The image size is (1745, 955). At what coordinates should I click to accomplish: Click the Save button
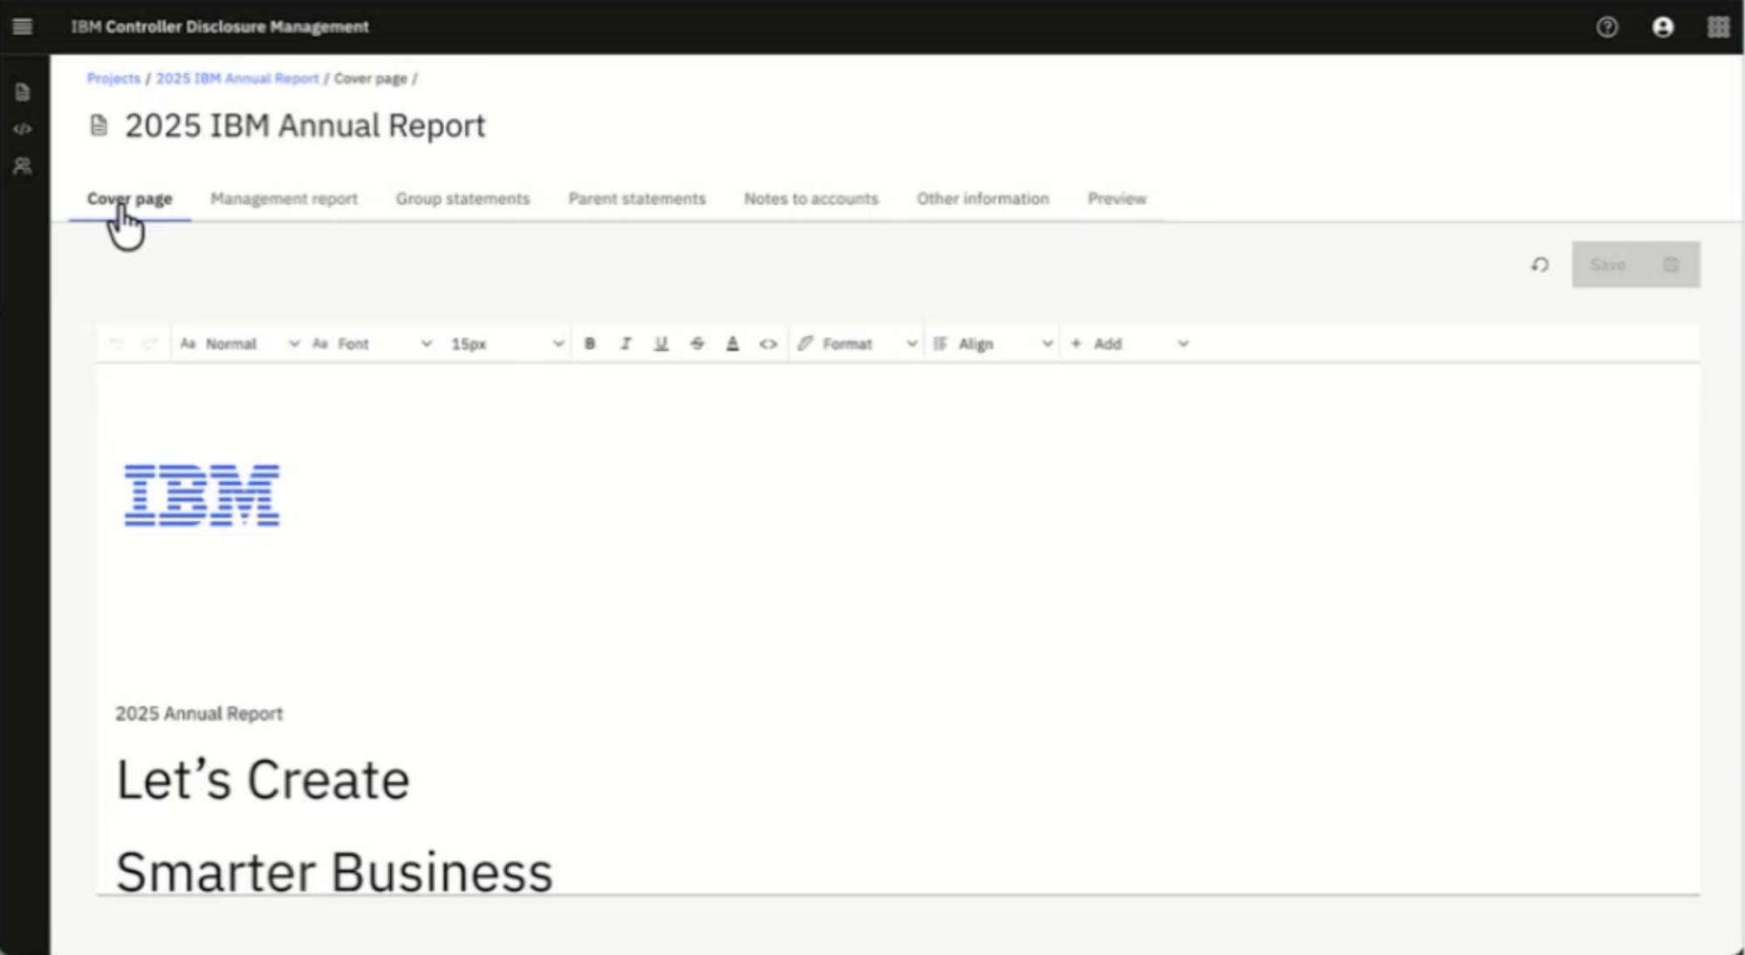[x=1635, y=265]
